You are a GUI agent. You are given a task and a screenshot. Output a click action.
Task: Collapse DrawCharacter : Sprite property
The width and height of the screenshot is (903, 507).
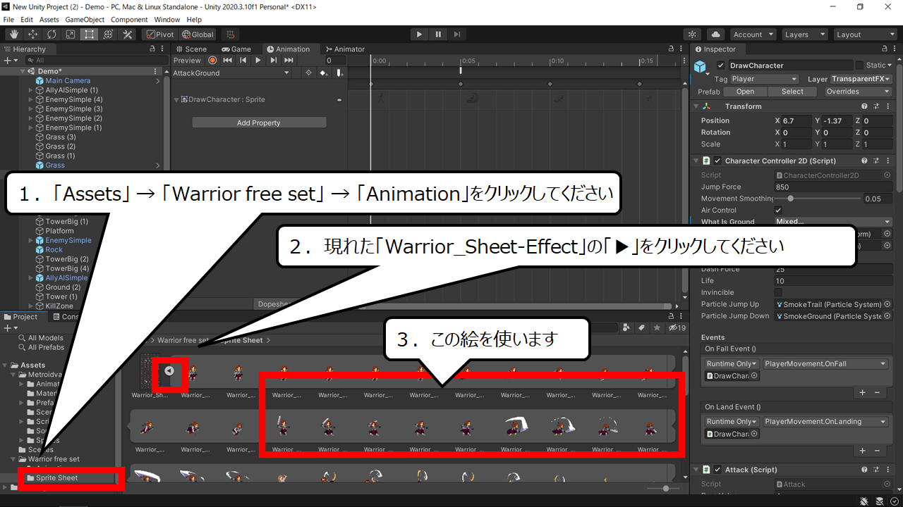(x=176, y=100)
